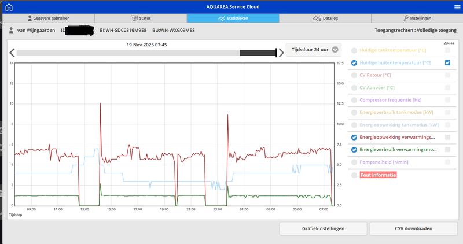The image size is (463, 244).
Task: Check 2de as for Energieverbruik verwarmingsmo
Action: (447, 150)
